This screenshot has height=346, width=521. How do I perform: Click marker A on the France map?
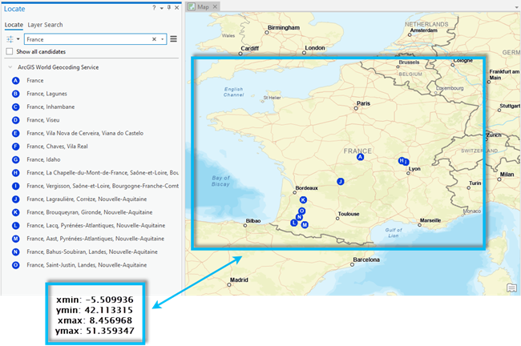(360, 158)
